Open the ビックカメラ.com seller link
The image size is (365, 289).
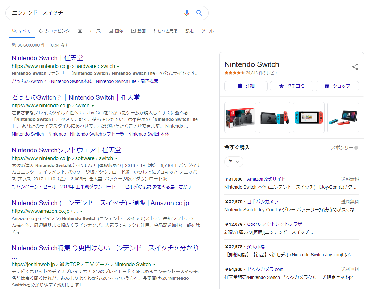[265, 269]
